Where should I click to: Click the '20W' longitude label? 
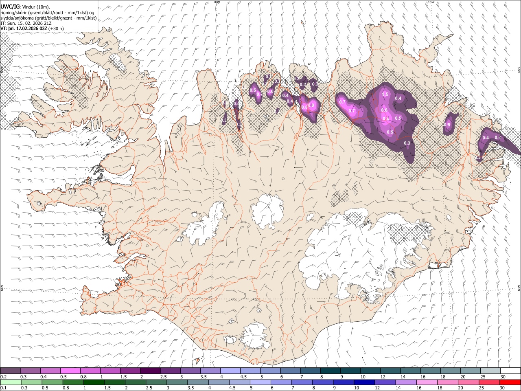(x=217, y=2)
